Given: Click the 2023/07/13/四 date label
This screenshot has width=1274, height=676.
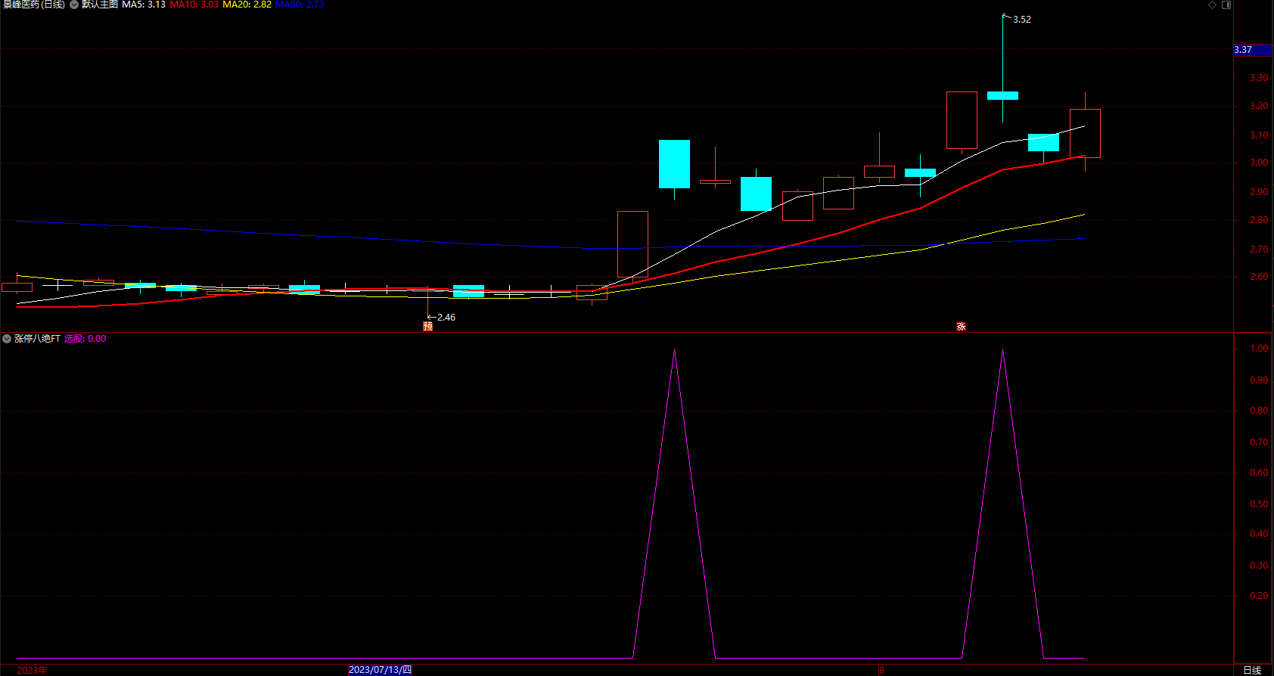Looking at the screenshot, I should pos(380,670).
